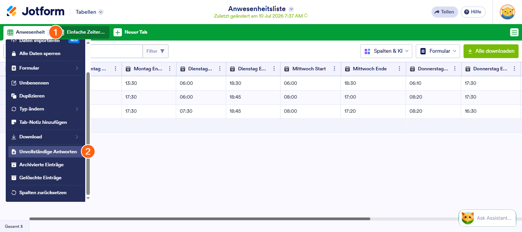The image size is (522, 232).
Task: Click the Jotform logo
Action: click(x=36, y=11)
